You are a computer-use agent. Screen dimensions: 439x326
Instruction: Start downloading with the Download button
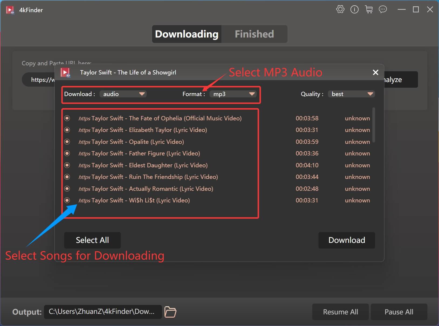click(346, 240)
